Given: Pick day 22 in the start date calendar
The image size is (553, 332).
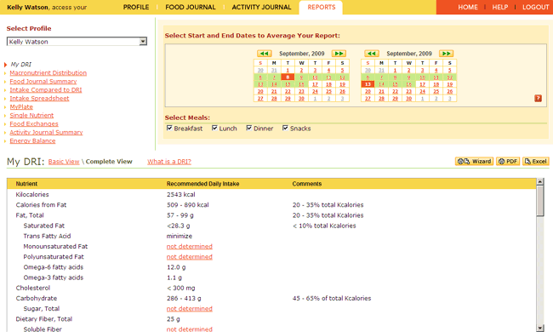Looking at the screenshot, I should point(288,91).
